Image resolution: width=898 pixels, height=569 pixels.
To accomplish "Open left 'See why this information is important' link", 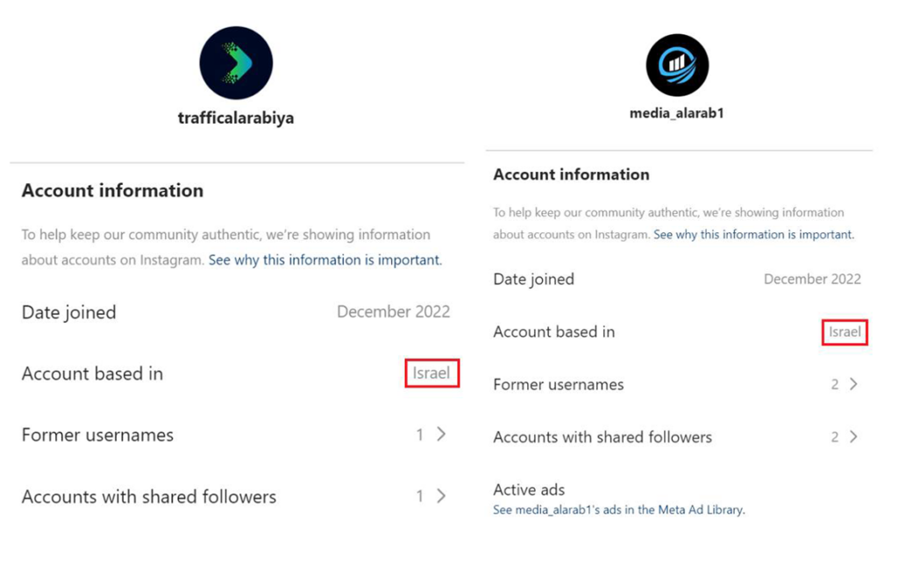I will click(x=325, y=260).
